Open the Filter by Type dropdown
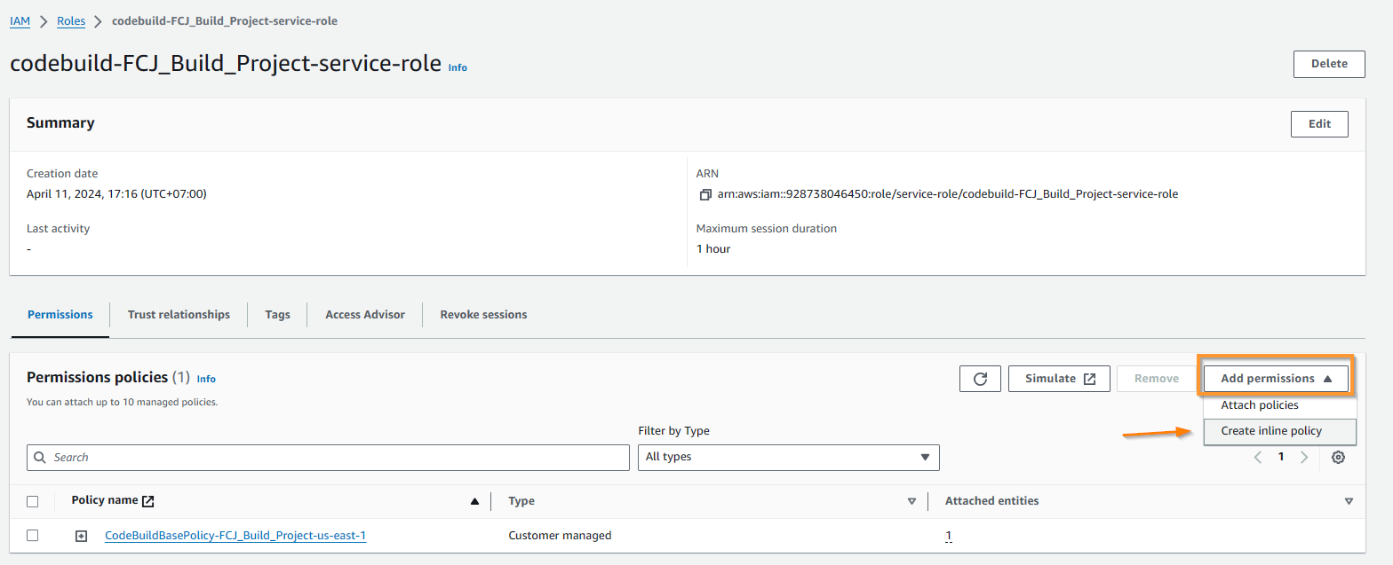The height and width of the screenshot is (565, 1393). [789, 458]
